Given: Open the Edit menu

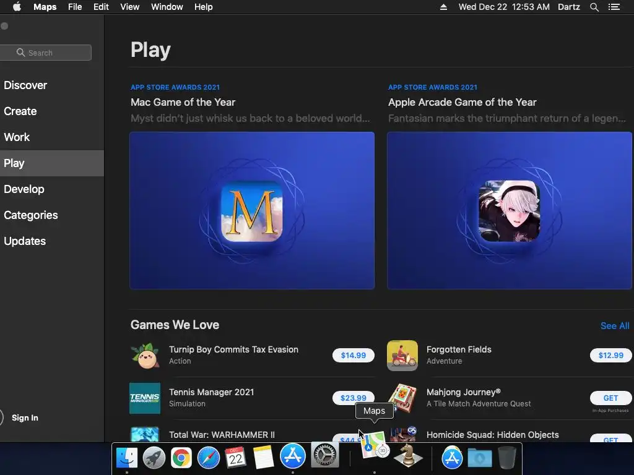Looking at the screenshot, I should coord(101,7).
